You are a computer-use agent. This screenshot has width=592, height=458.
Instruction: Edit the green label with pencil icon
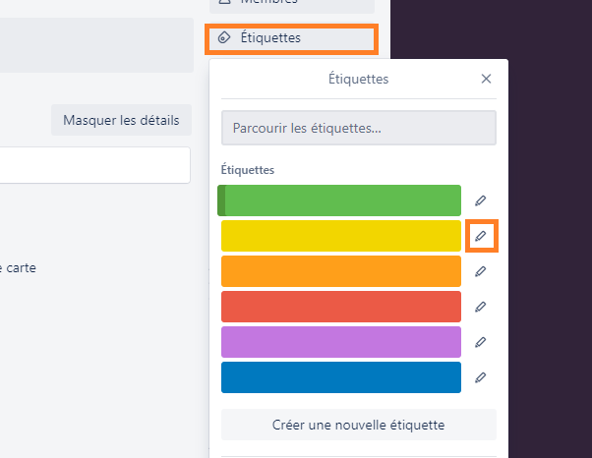point(480,200)
